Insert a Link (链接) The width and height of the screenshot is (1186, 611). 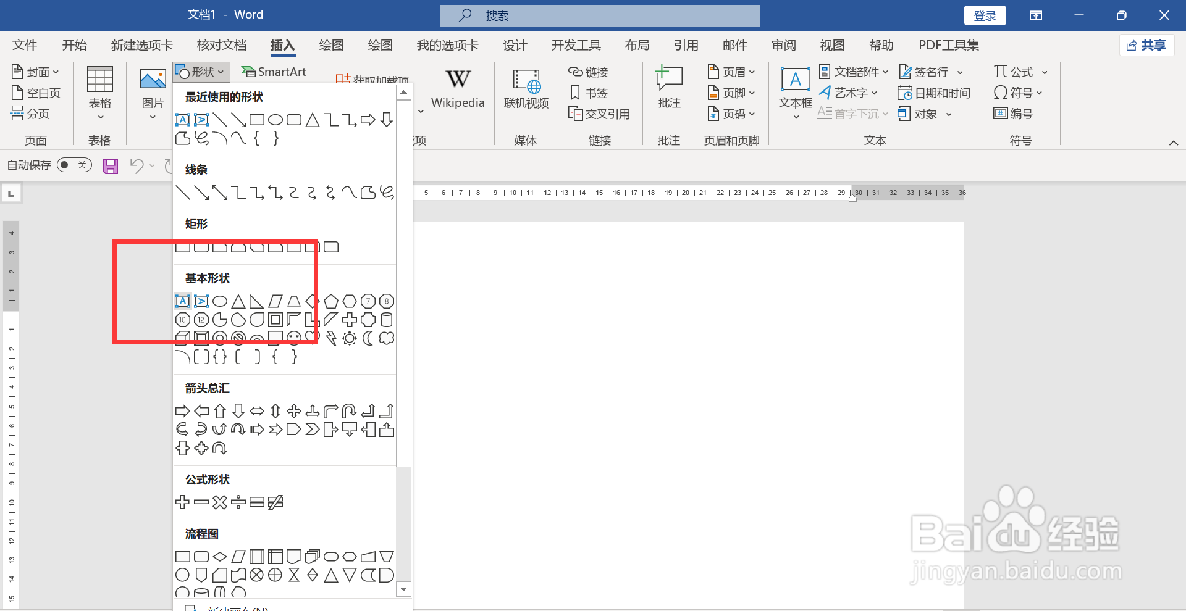(589, 72)
